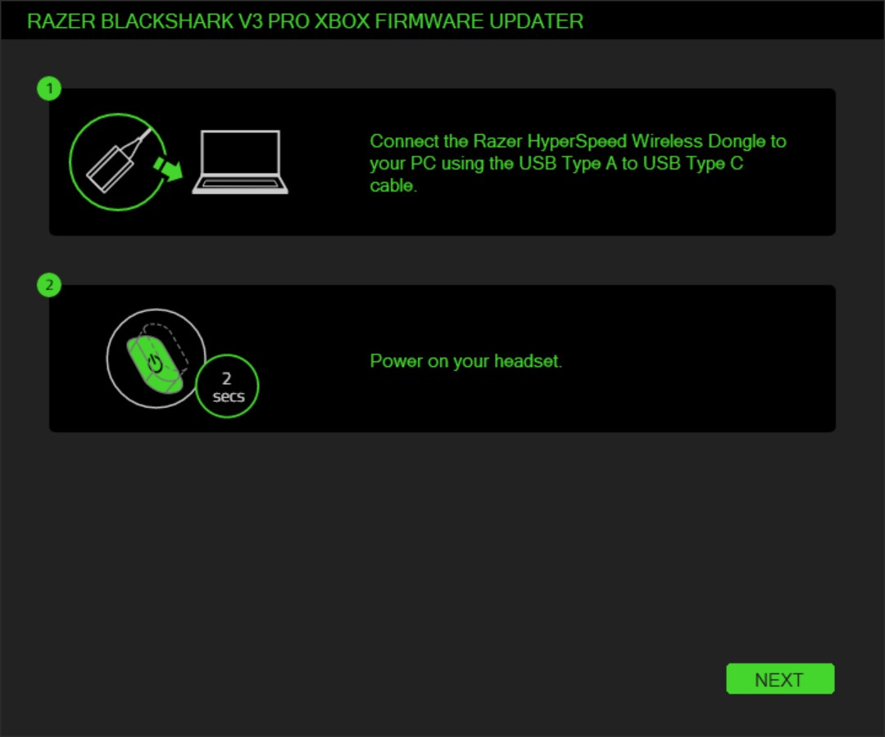Click the Razer BlackShark V3 Pro Xbox Firmware Updater title
The height and width of the screenshot is (737, 885).
(x=306, y=21)
